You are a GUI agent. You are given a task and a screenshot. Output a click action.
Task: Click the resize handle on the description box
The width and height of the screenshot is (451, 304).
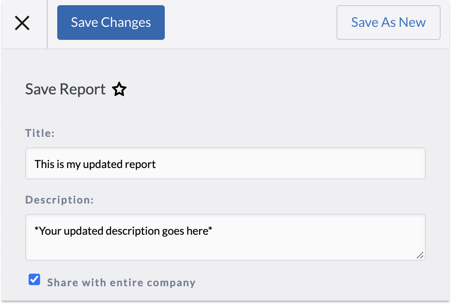(x=420, y=255)
